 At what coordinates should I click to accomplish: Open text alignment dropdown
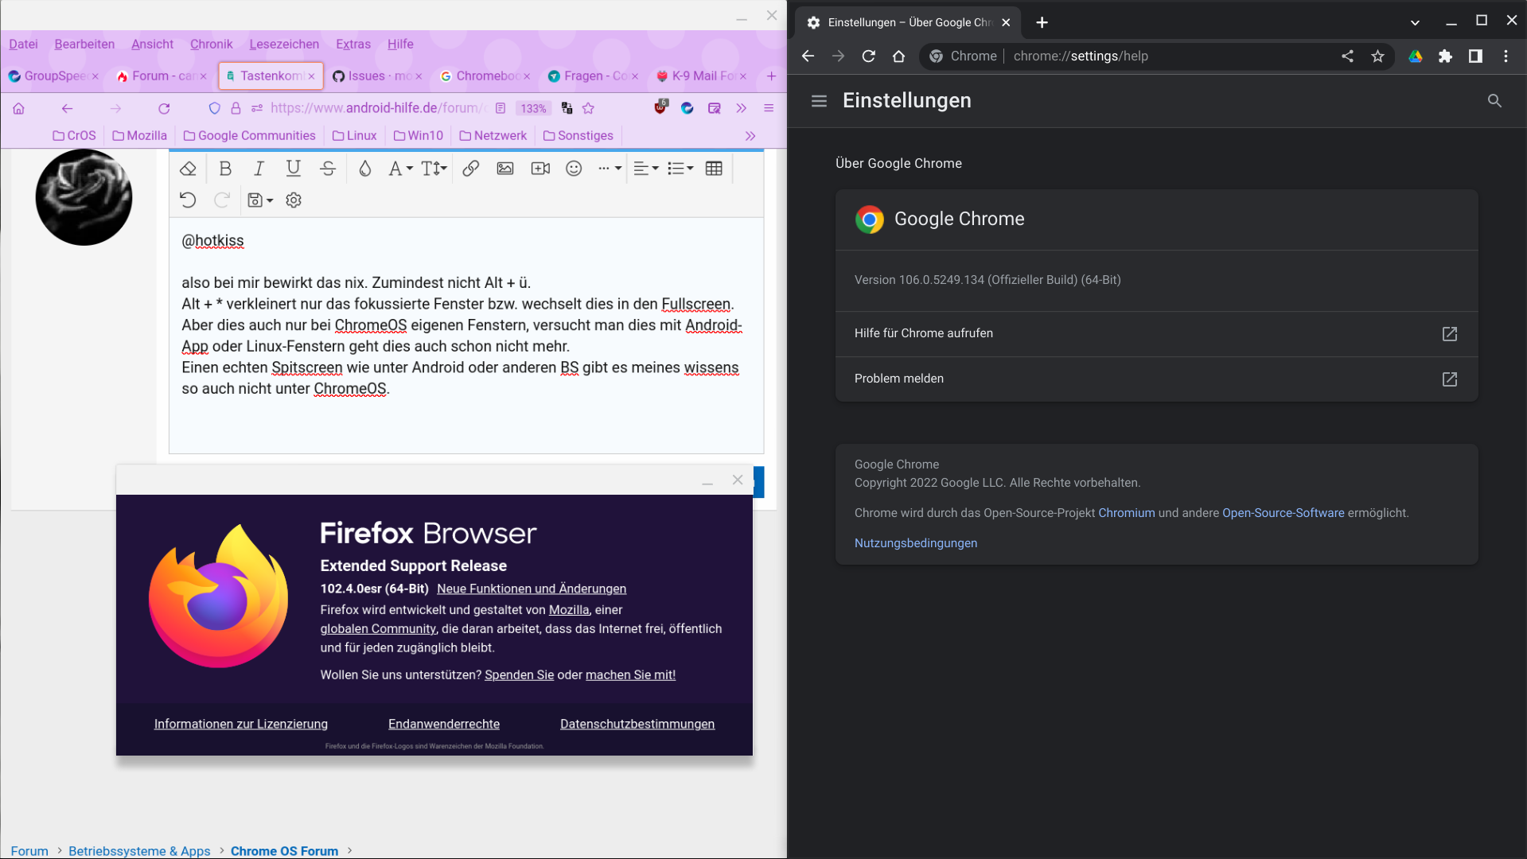click(646, 169)
